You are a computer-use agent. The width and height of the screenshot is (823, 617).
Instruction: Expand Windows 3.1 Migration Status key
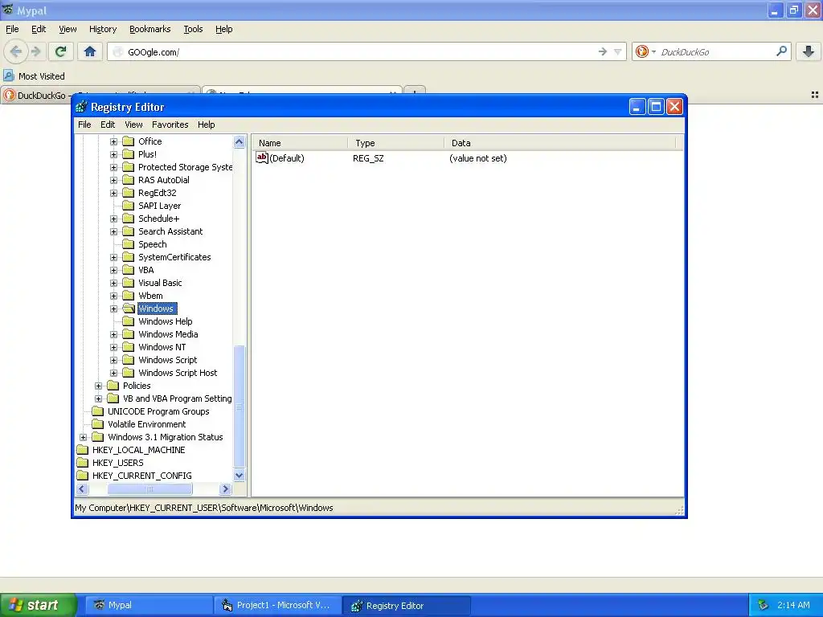click(x=83, y=437)
